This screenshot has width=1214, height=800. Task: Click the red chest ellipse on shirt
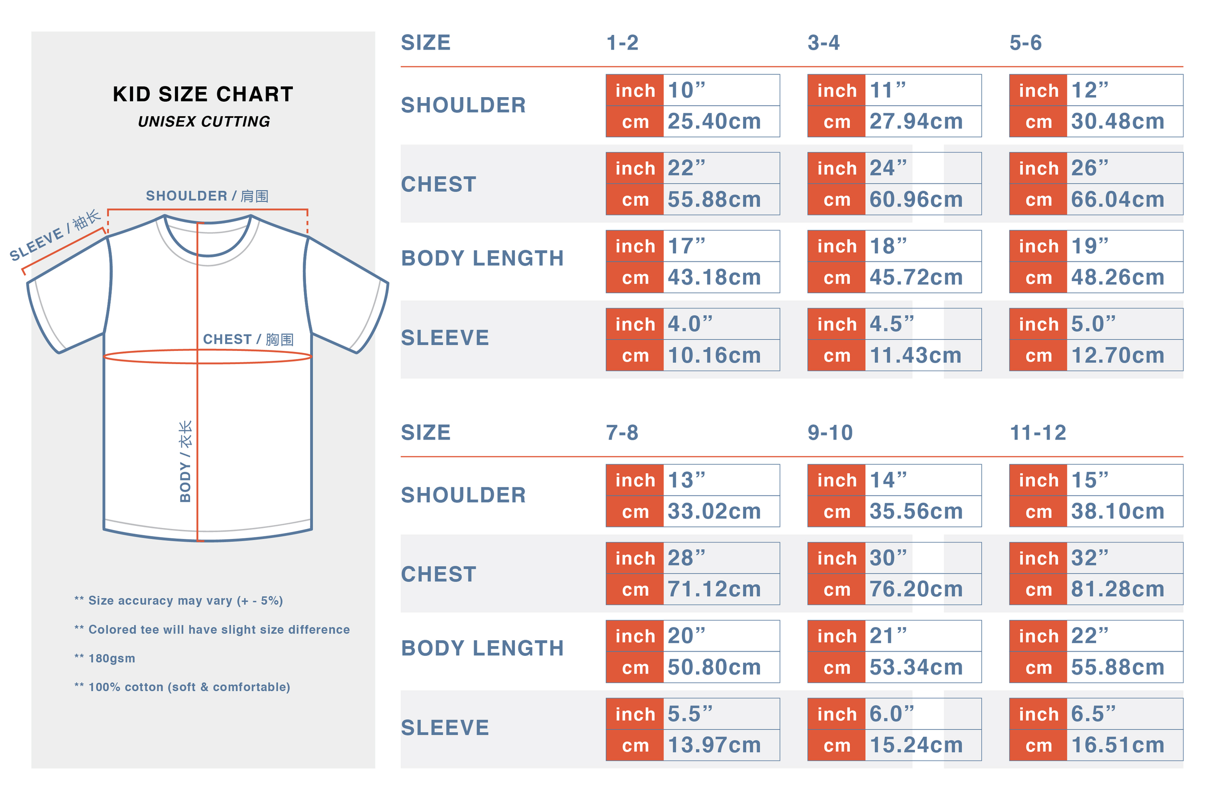coord(208,357)
